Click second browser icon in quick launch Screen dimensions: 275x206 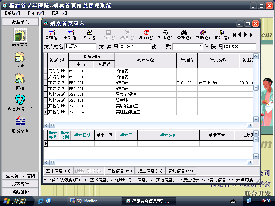48,201
